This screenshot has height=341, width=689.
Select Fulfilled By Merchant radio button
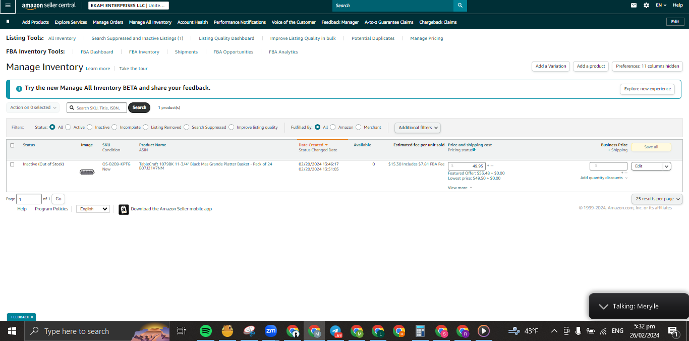[359, 127]
